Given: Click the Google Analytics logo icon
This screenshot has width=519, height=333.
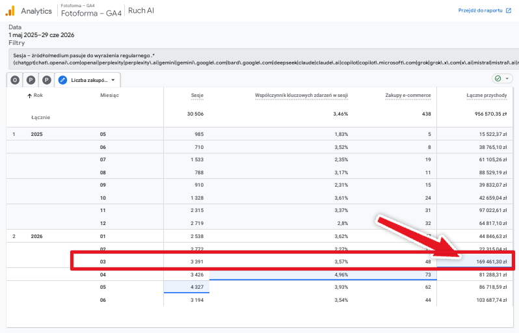Looking at the screenshot, I should [10, 11].
